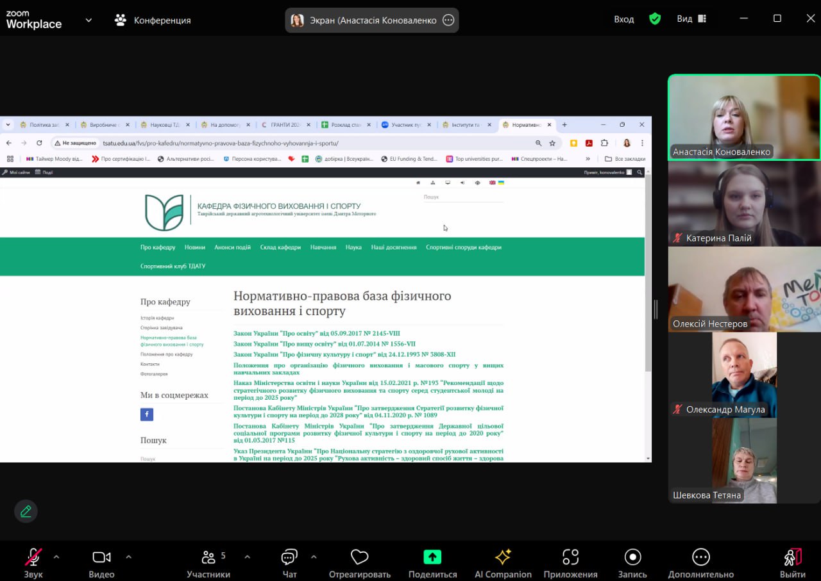Click the green security shield icon
The width and height of the screenshot is (821, 581).
click(655, 19)
